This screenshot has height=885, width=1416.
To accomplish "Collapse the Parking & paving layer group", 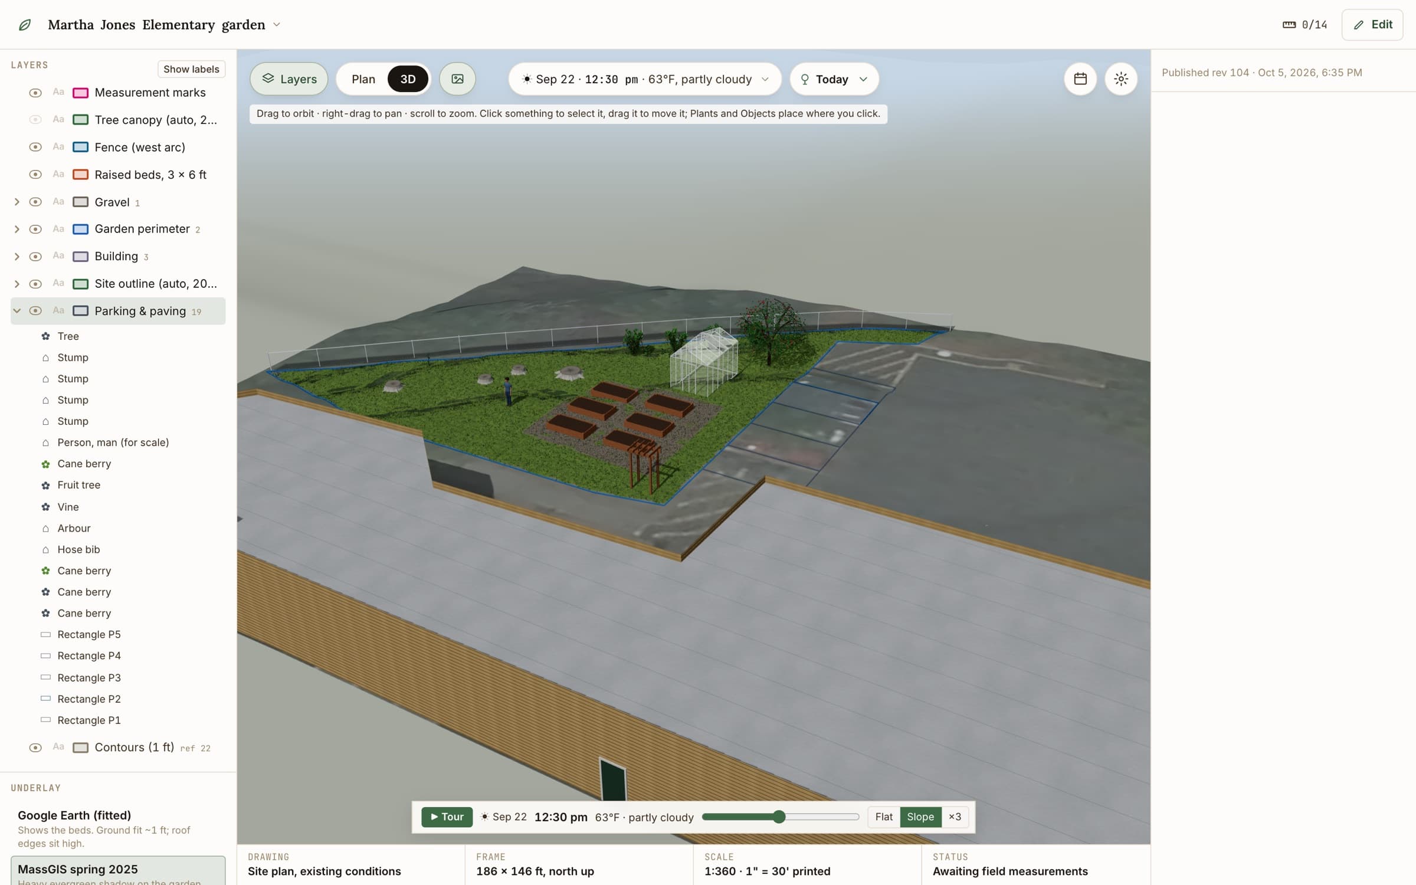I will 17,311.
